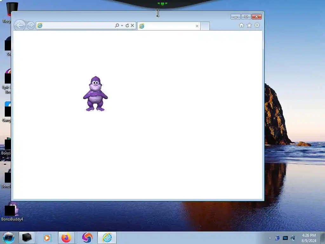The width and height of the screenshot is (325, 244).
Task: Click the address bar input field
Action: pyautogui.click(x=78, y=25)
